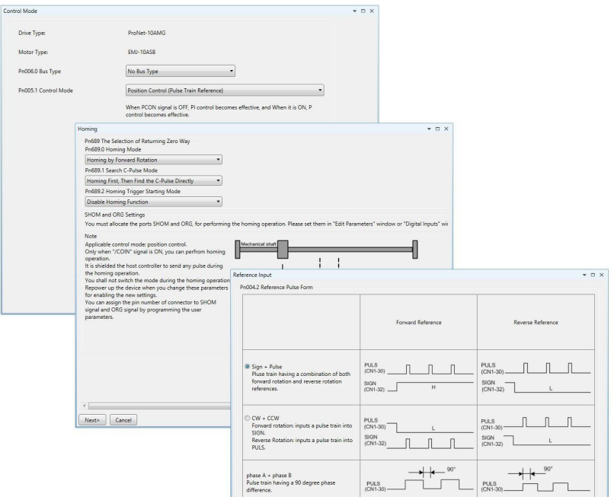This screenshot has height=503, width=611.
Task: Click the drive type value ProNet-10AMG
Action: [x=146, y=33]
